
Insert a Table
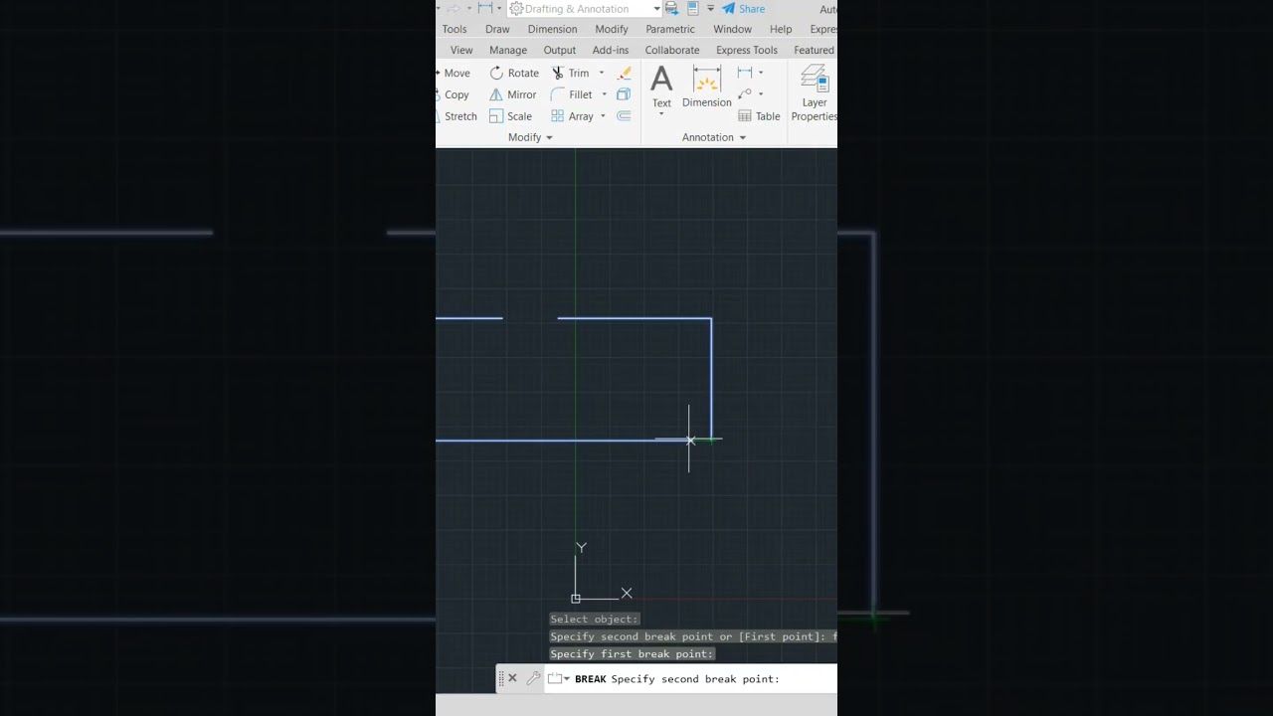[760, 116]
